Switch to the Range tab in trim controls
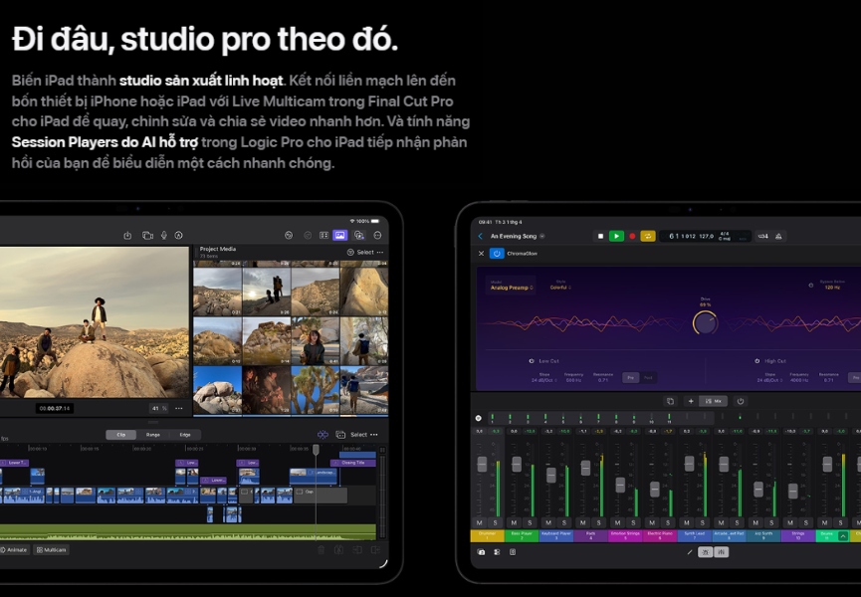This screenshot has height=597, width=861. (x=153, y=436)
